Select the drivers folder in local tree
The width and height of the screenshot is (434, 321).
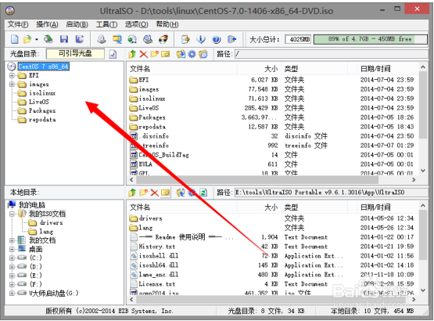click(x=51, y=222)
